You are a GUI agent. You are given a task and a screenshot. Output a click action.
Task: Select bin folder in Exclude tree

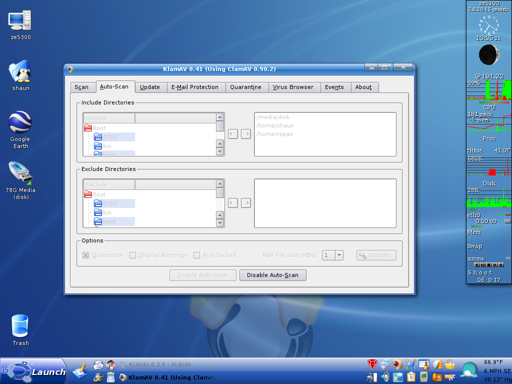click(103, 212)
